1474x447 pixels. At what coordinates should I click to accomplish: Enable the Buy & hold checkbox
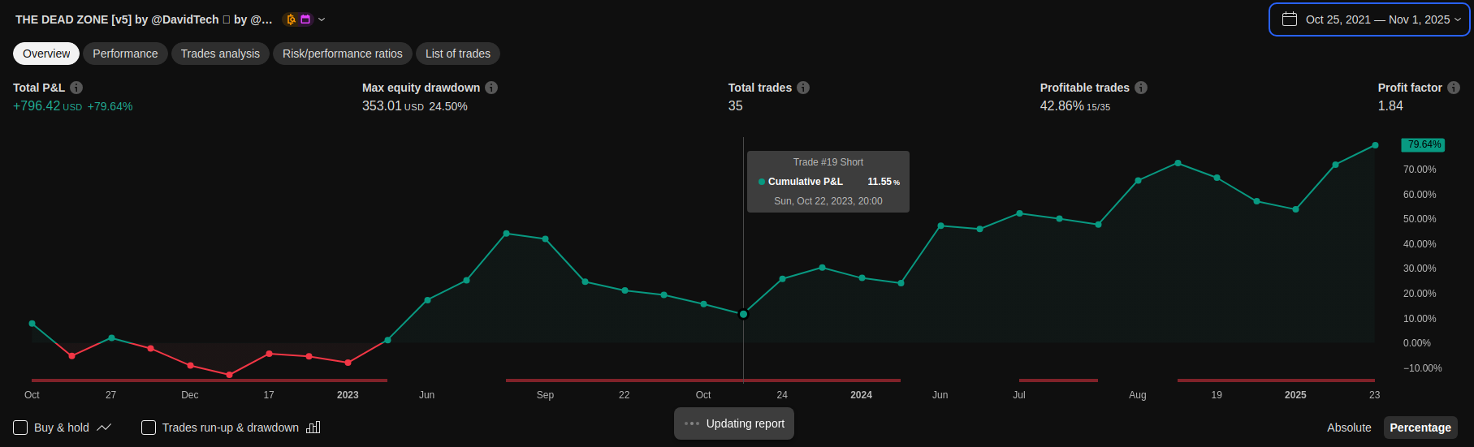pyautogui.click(x=21, y=428)
